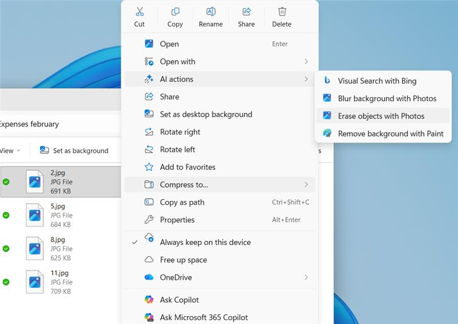
Task: Click the 11.jpg file name
Action: (x=60, y=273)
